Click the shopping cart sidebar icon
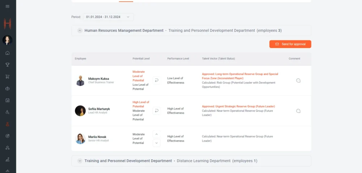This screenshot has height=173, width=362. coord(8,76)
